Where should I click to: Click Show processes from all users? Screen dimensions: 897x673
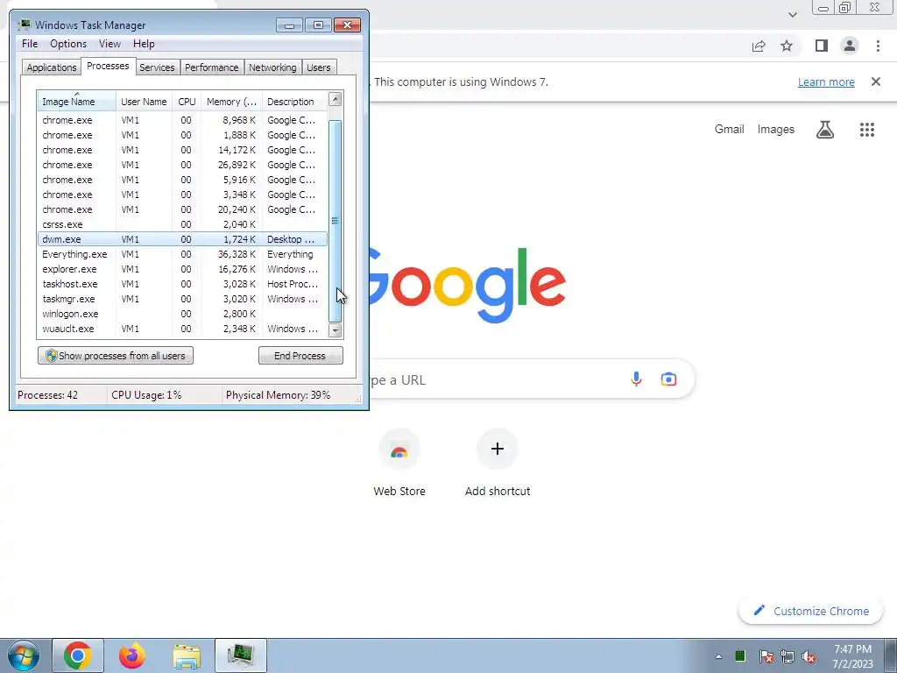tap(116, 356)
